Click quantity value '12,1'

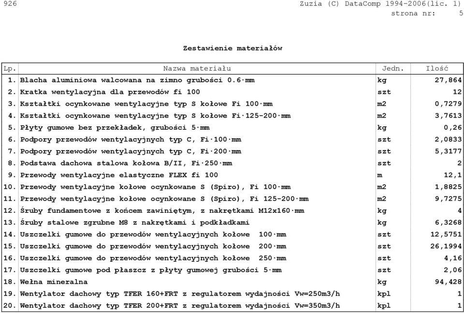452,175
